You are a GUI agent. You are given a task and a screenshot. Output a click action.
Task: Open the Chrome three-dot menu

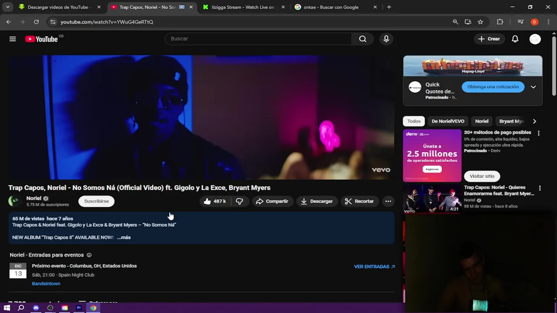pyautogui.click(x=548, y=22)
